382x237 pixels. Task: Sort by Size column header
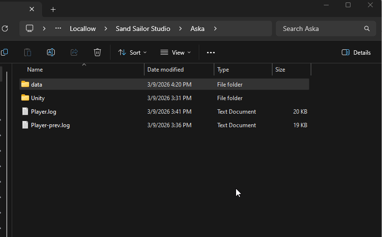(280, 70)
